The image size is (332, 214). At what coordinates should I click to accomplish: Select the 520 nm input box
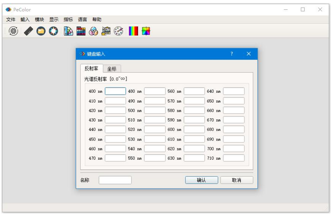[x=155, y=130]
